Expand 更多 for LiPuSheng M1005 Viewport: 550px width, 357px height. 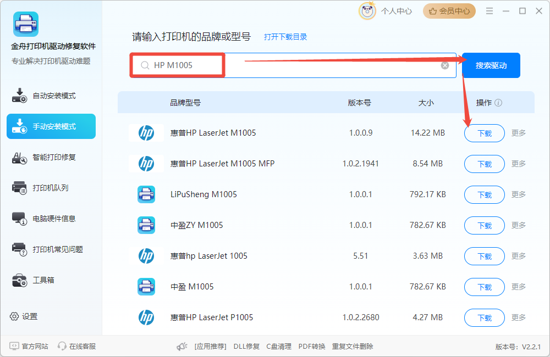coord(519,194)
